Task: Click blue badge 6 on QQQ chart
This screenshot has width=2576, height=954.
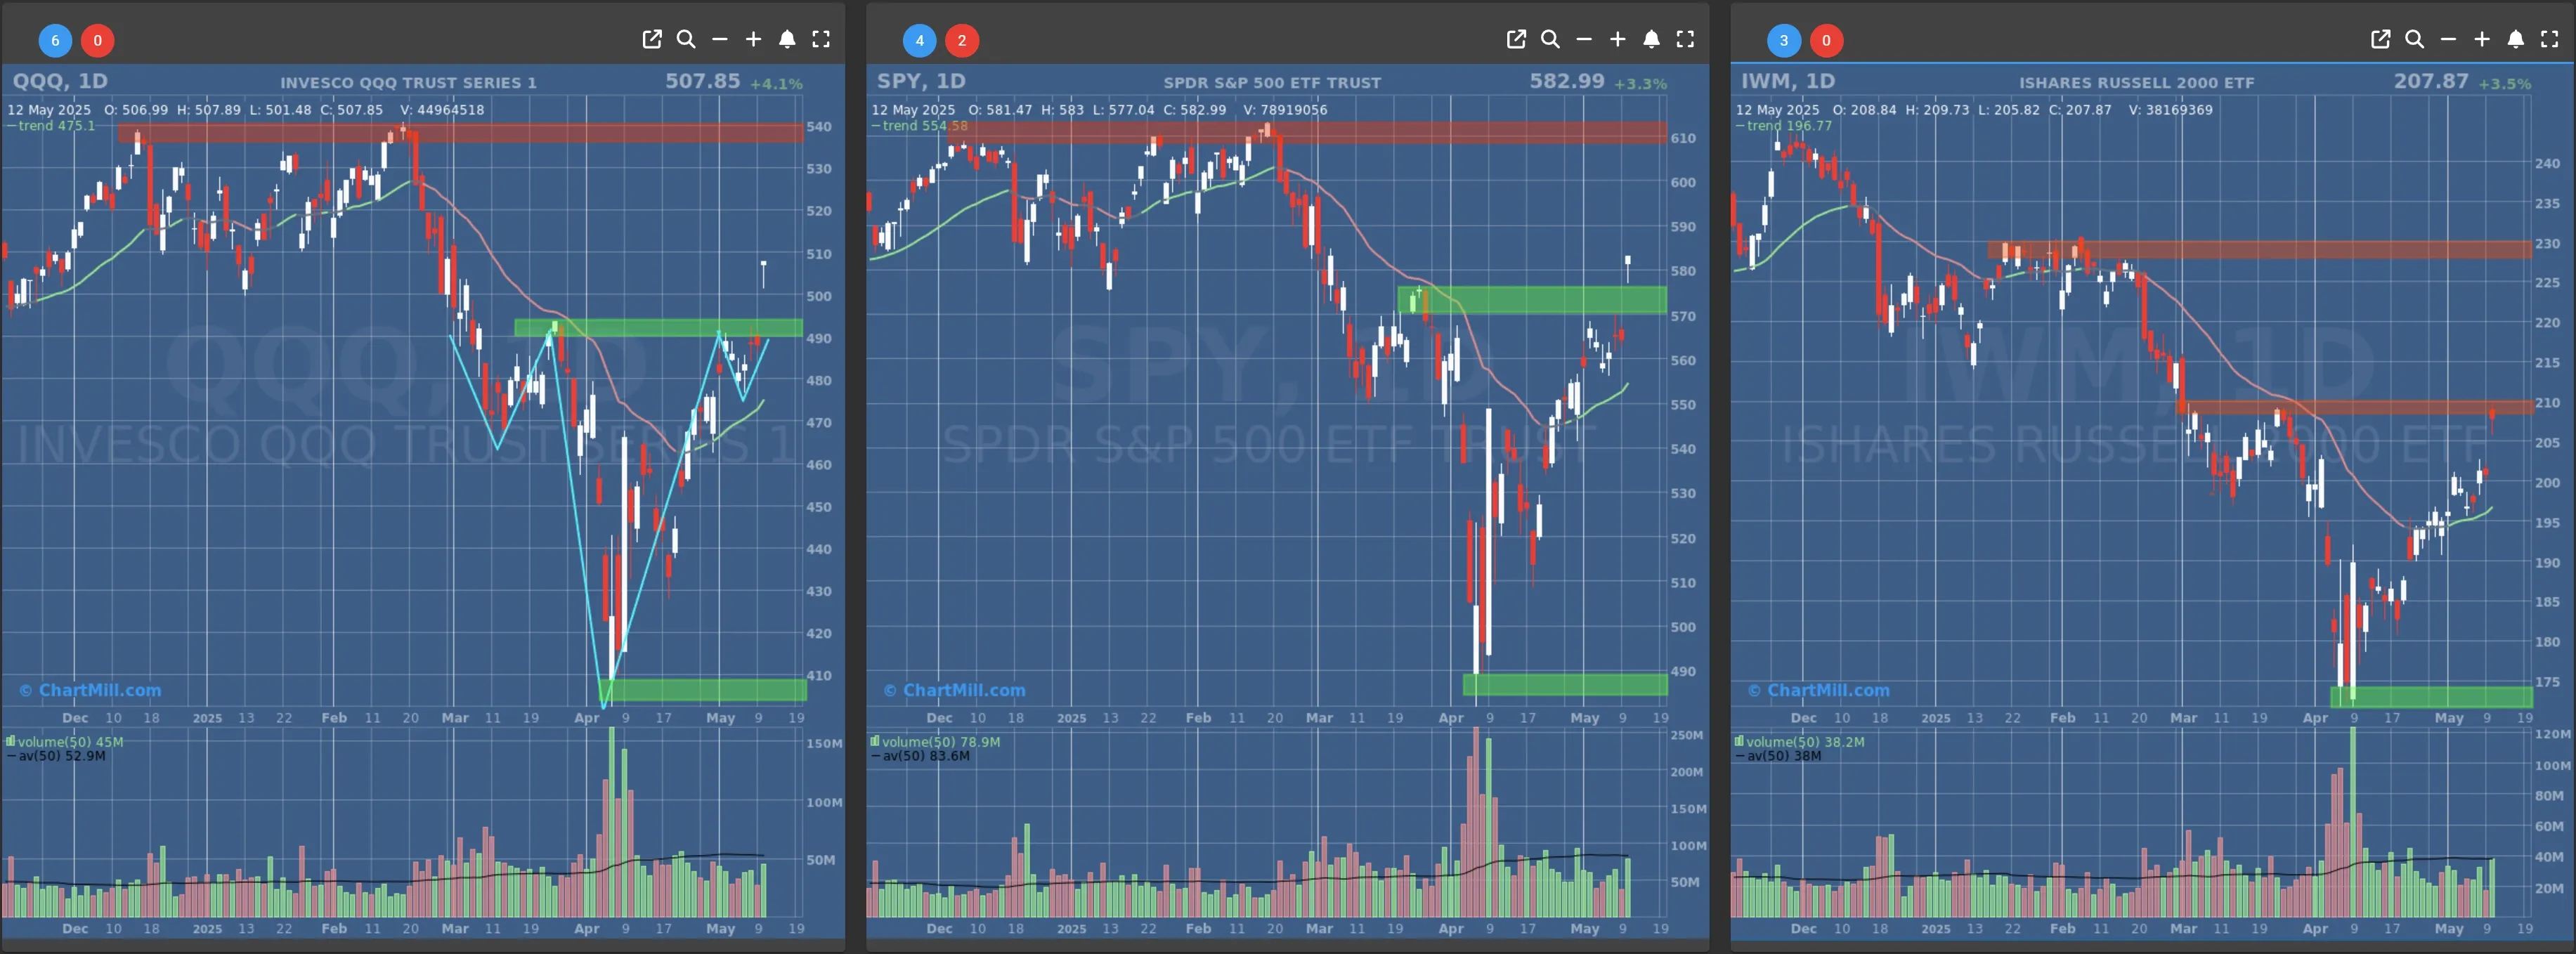Action: (55, 40)
